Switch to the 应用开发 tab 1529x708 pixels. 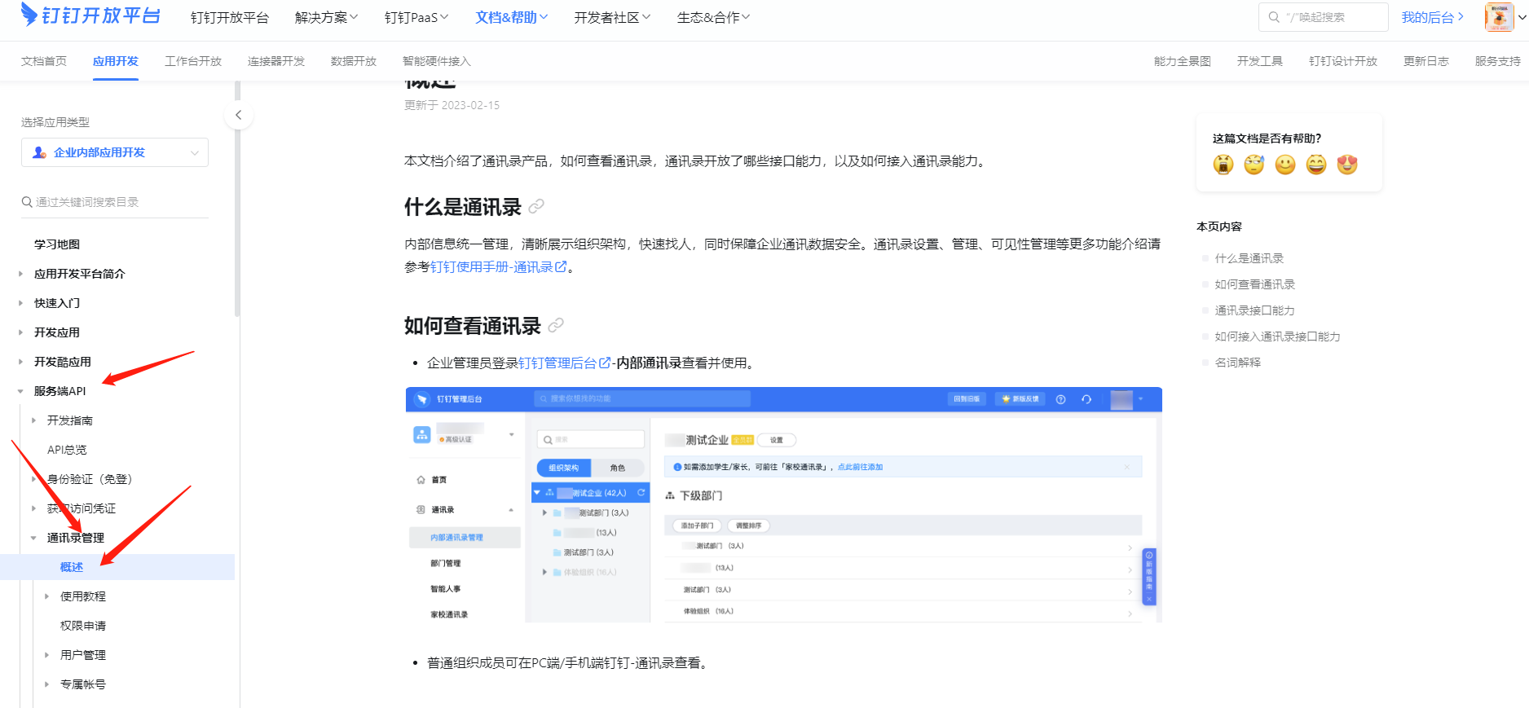116,61
